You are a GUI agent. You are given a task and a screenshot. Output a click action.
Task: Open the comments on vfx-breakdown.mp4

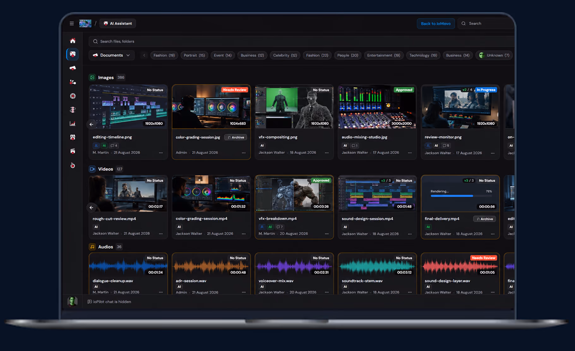tap(279, 227)
